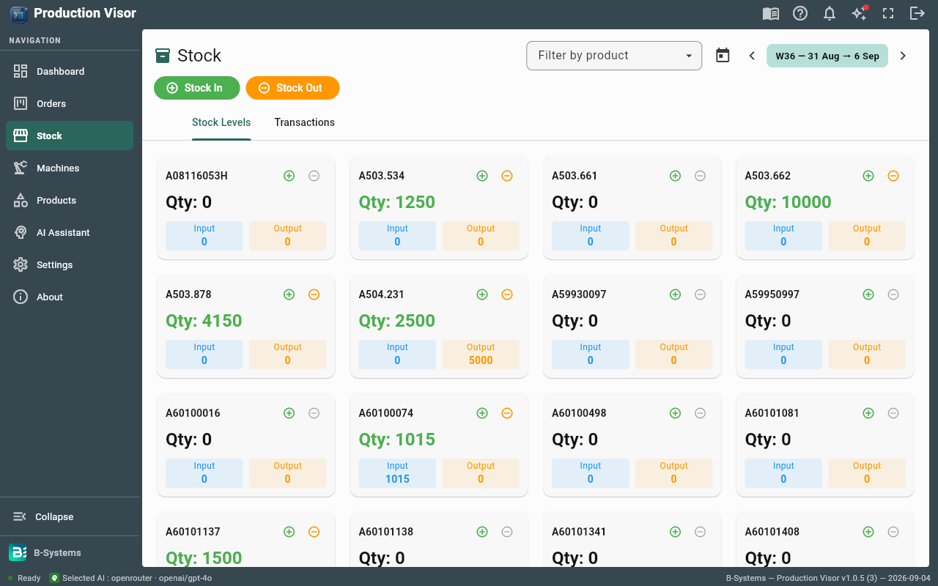Viewport: 938px width, 586px height.
Task: Open the notifications bell
Action: [x=830, y=13]
